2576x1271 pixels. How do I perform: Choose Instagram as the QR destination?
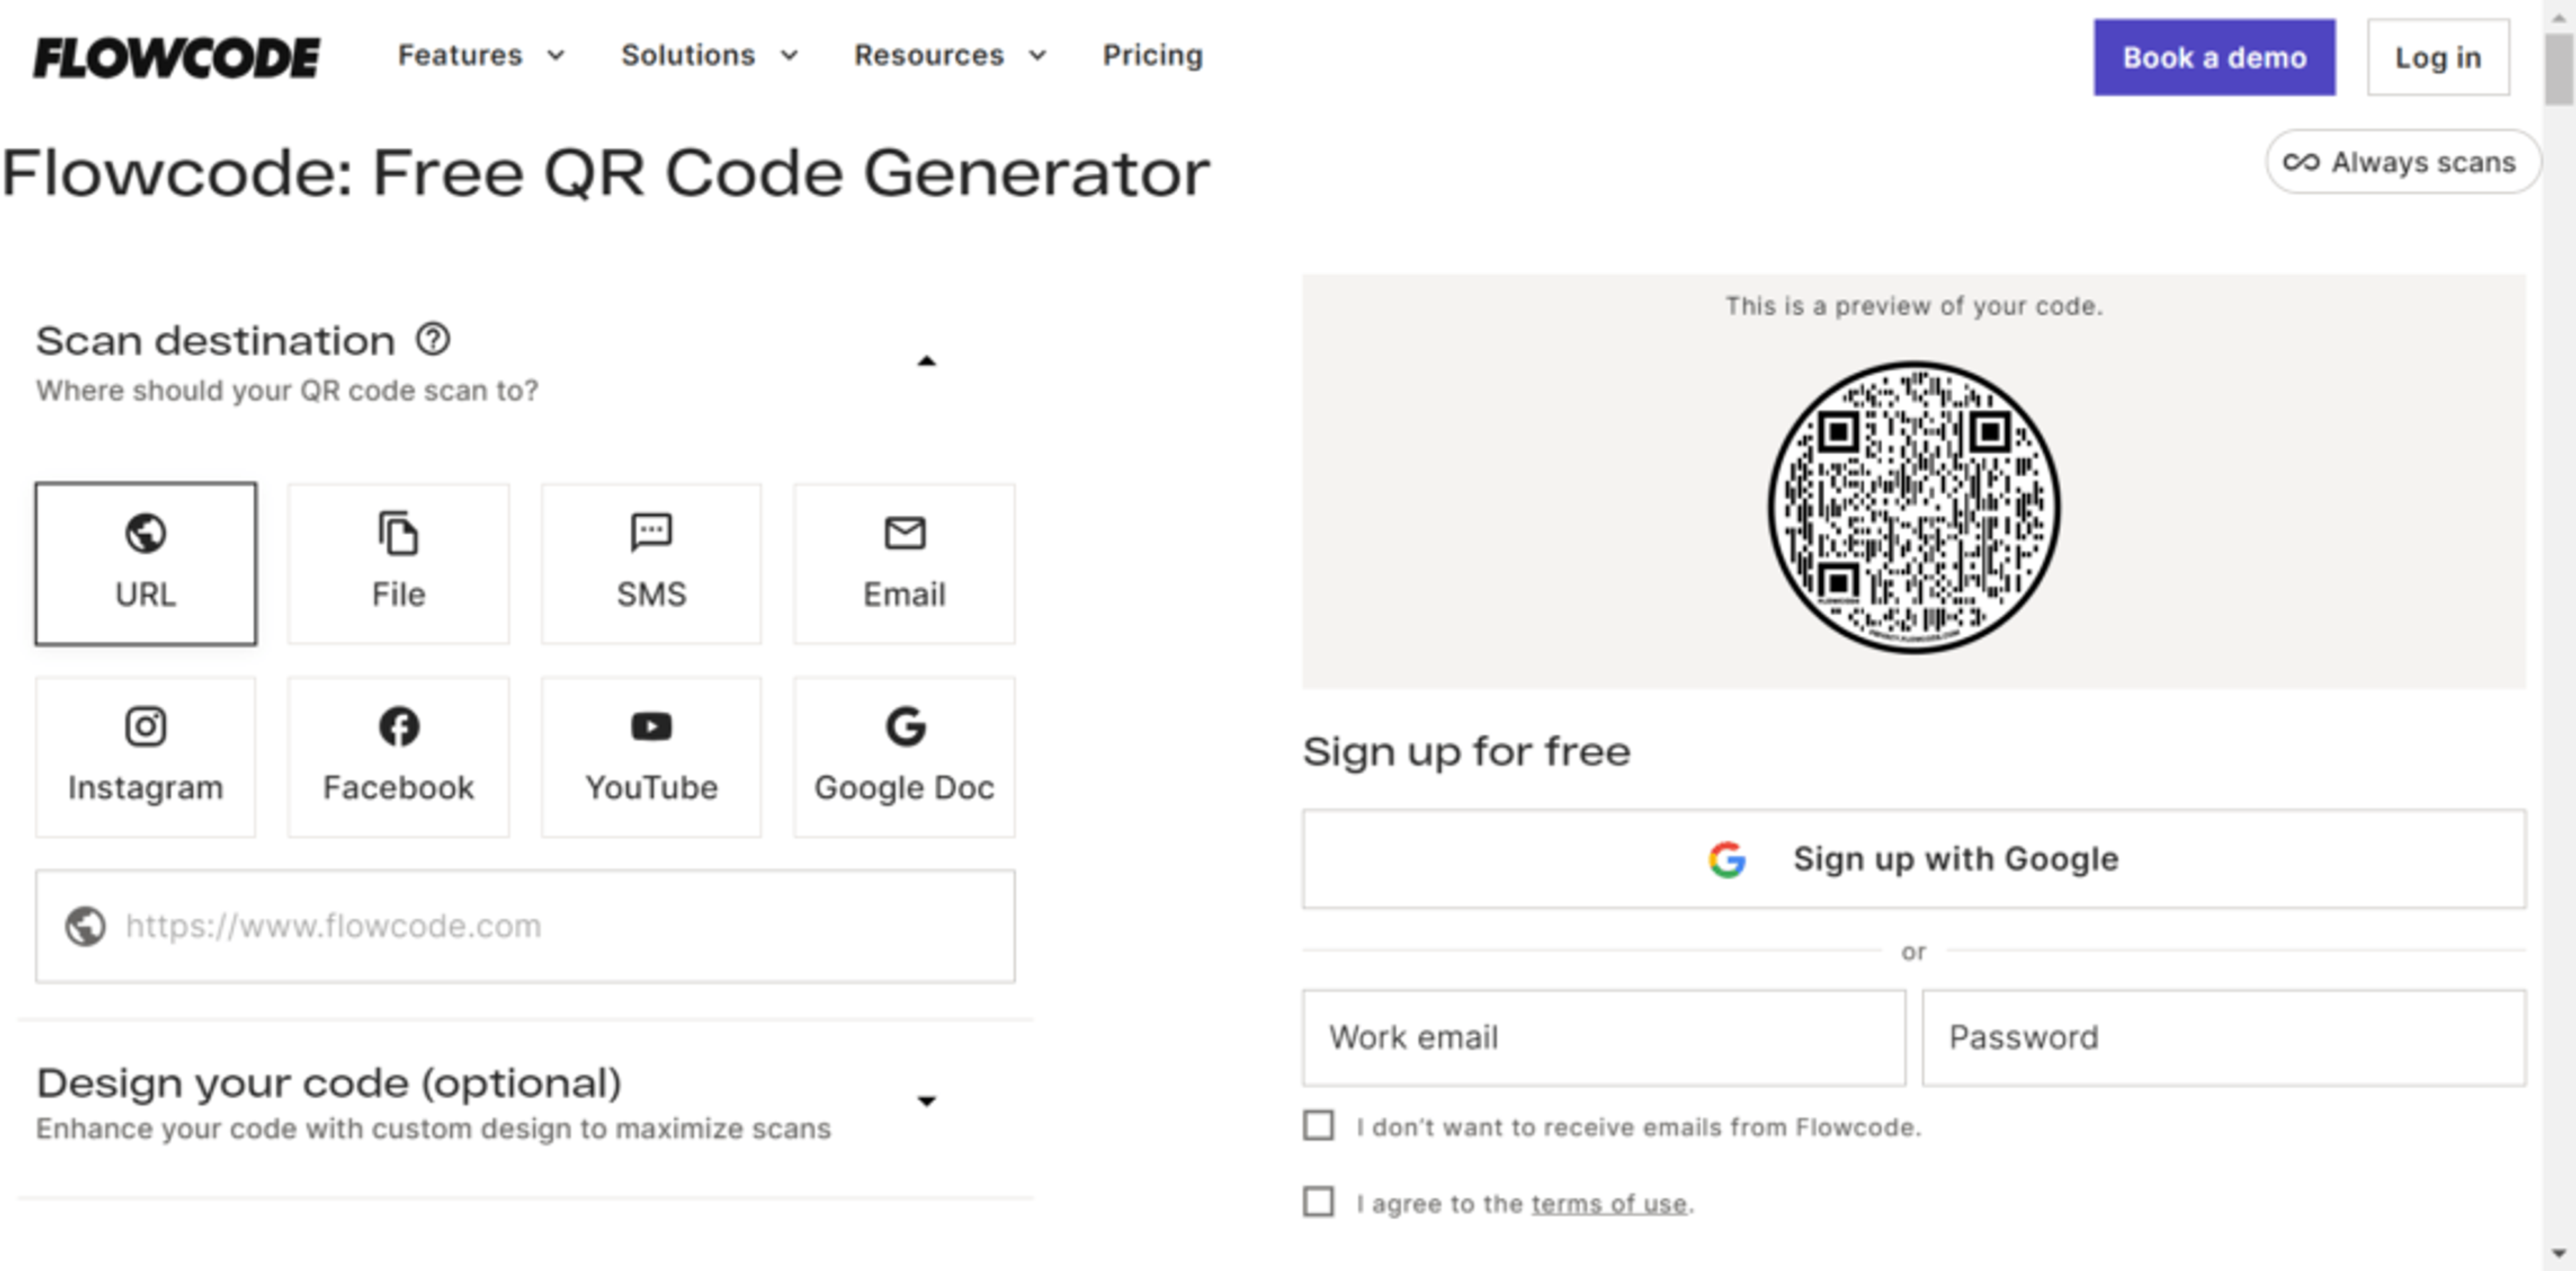145,756
